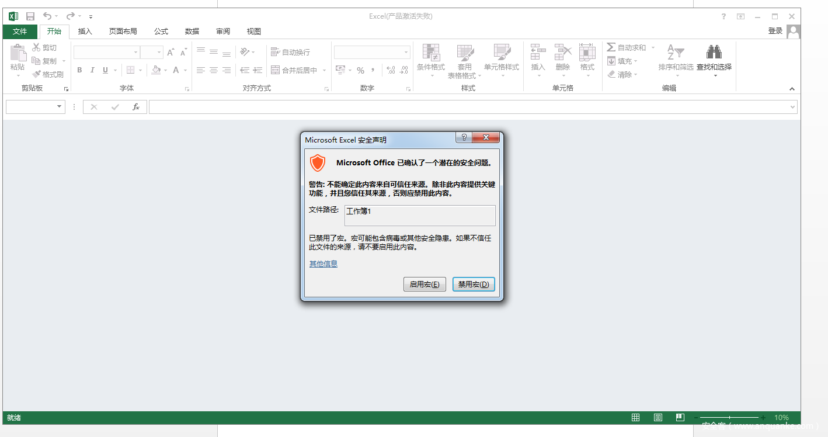Image resolution: width=828 pixels, height=437 pixels.
Task: Click the cell Borders icon
Action: [130, 70]
